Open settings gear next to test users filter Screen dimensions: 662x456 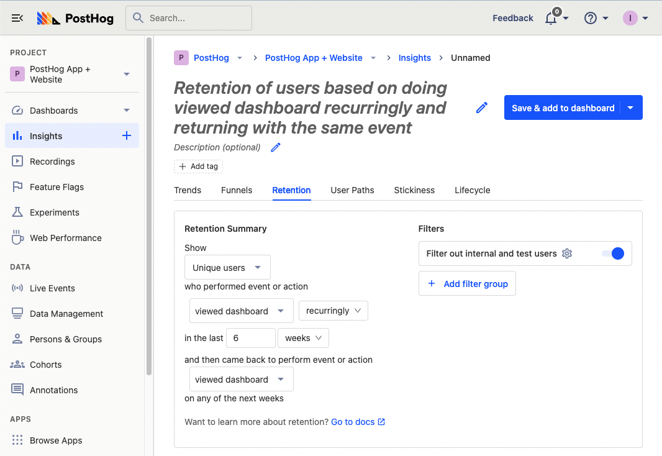tap(567, 253)
